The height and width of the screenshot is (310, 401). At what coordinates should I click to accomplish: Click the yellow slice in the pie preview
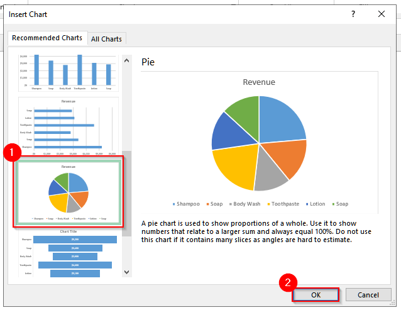pyautogui.click(x=236, y=166)
